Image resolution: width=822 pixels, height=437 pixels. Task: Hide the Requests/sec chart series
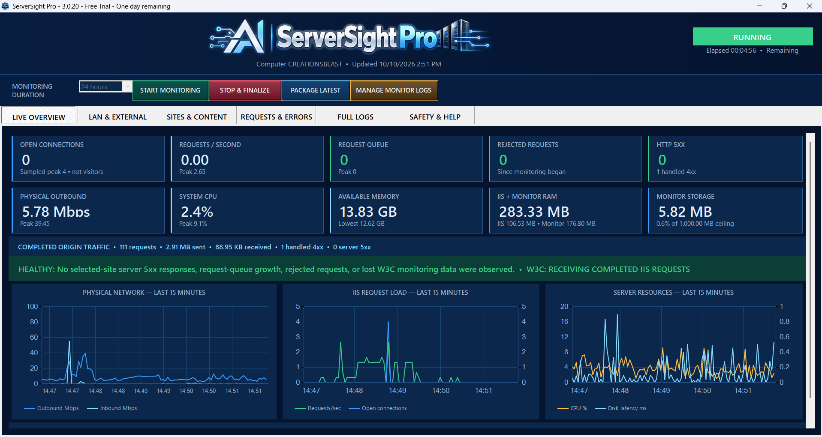click(x=318, y=408)
